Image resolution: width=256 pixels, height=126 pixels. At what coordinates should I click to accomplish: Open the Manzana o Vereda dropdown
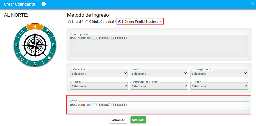coord(159,86)
